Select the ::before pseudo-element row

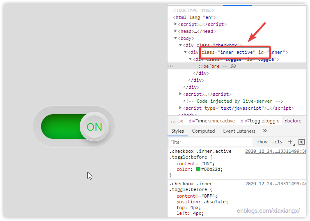237,66
